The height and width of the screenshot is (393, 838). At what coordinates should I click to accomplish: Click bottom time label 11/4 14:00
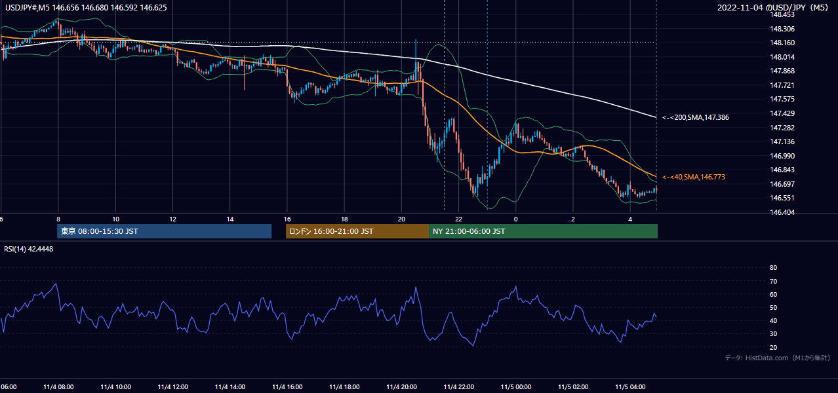click(230, 386)
